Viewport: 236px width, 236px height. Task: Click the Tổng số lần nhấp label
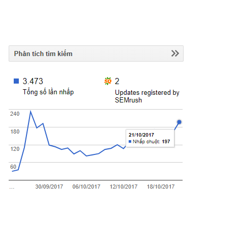click(x=48, y=92)
